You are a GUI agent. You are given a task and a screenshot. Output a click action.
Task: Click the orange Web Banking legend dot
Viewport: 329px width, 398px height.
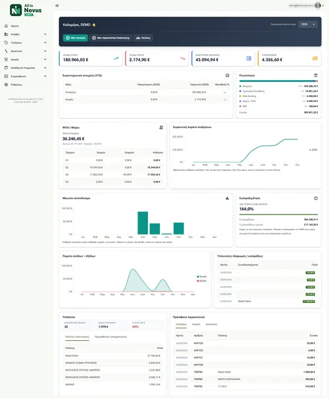[x=241, y=96]
